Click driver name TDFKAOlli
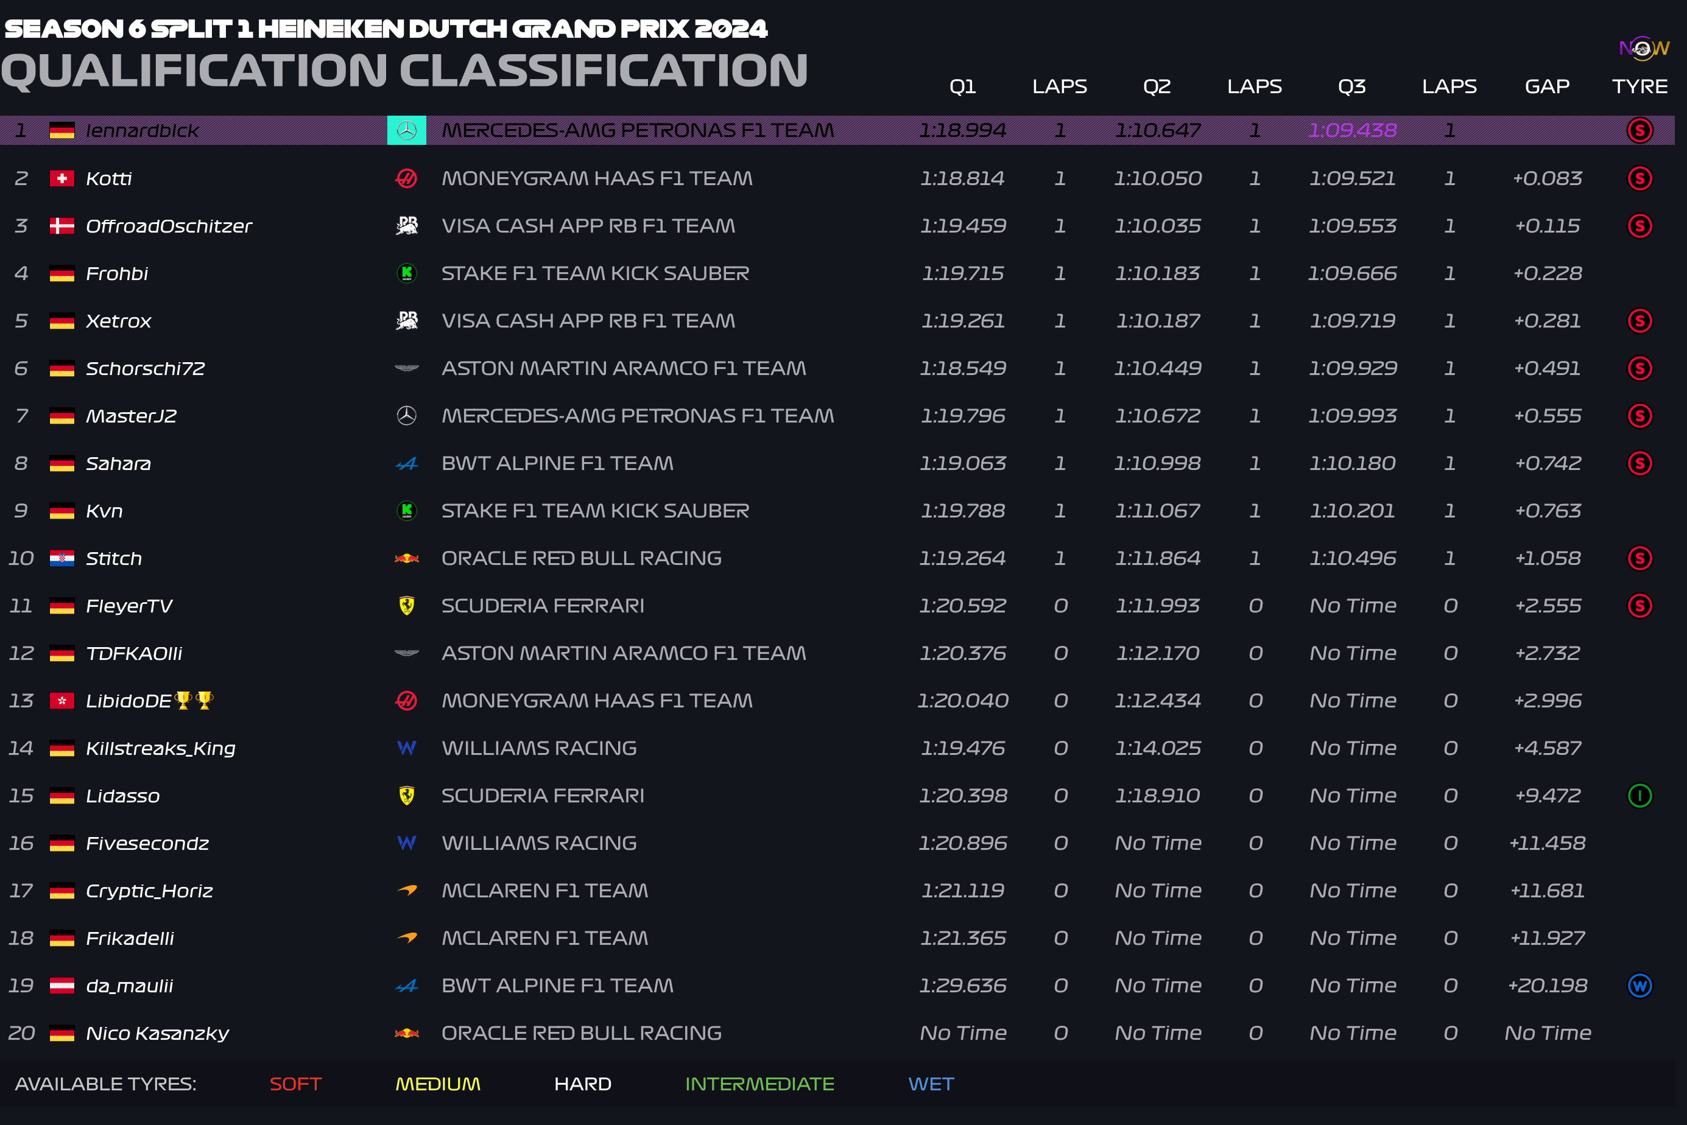Image resolution: width=1687 pixels, height=1125 pixels. click(x=133, y=653)
